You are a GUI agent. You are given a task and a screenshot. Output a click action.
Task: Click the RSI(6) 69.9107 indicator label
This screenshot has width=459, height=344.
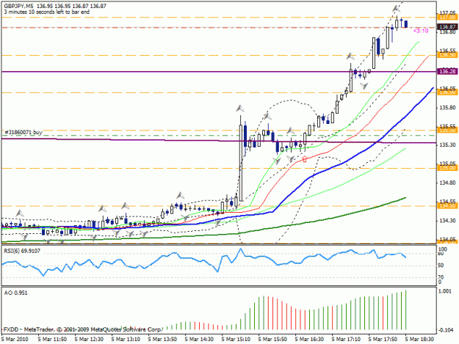pyautogui.click(x=22, y=251)
